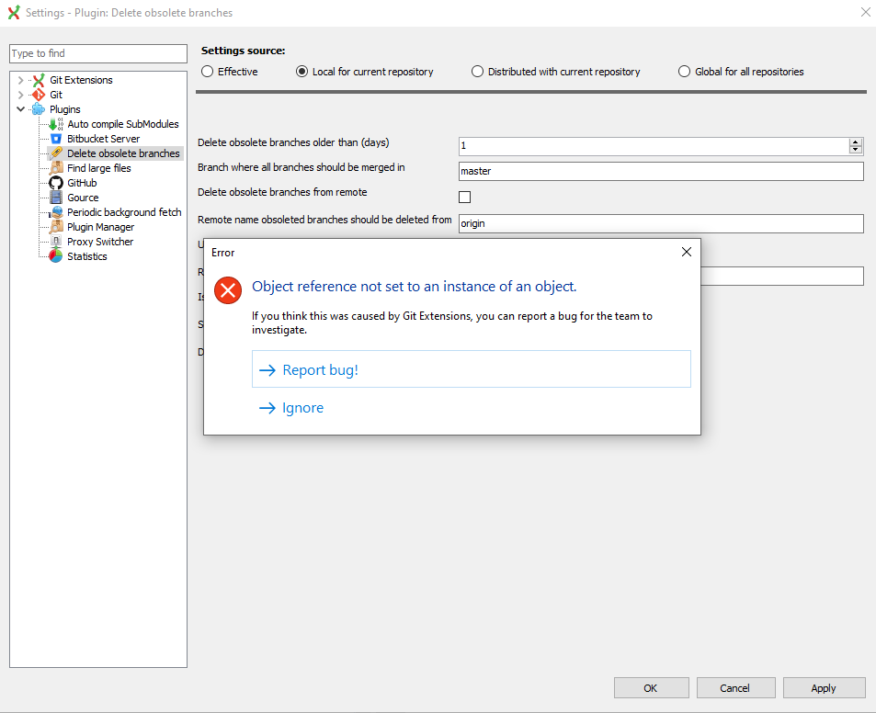Click the Auto compile SubModules icon

[54, 123]
